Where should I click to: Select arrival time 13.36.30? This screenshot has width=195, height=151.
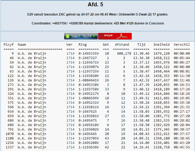coord(141,58)
